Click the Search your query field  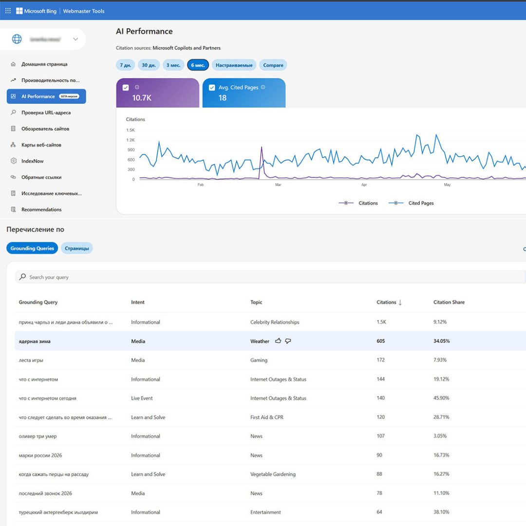(270, 277)
